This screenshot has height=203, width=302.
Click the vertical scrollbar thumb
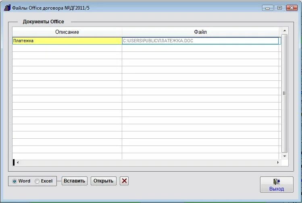click(285, 93)
